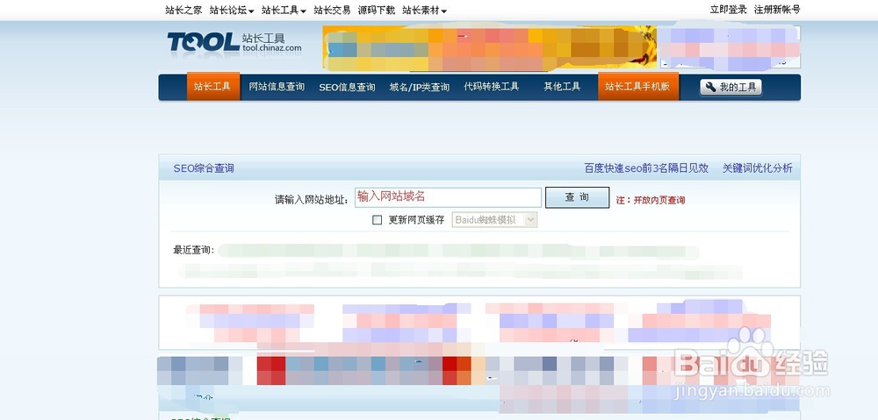Viewport: 878px width, 420px height.
Task: Expand the top-bar 站长工具 dropdown menu
Action: pos(284,10)
